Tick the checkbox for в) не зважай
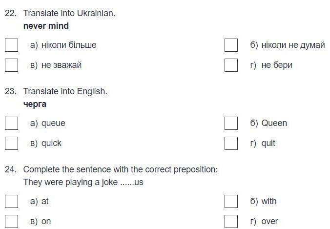This screenshot has width=330, height=229. (x=11, y=65)
